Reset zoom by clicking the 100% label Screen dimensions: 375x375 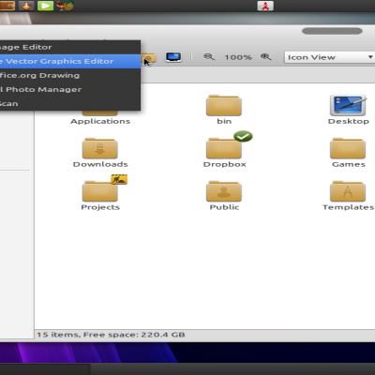pos(238,57)
